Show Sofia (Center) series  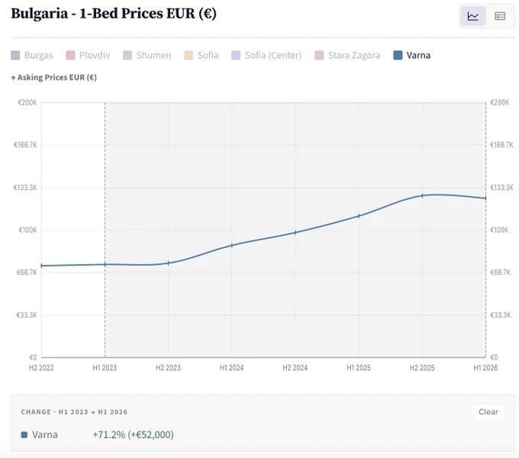(x=266, y=55)
